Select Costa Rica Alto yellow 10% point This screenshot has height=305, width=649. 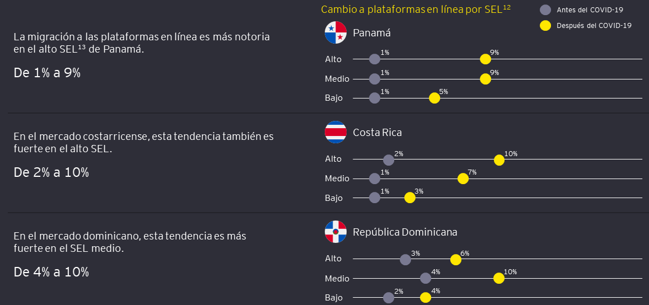click(499, 160)
